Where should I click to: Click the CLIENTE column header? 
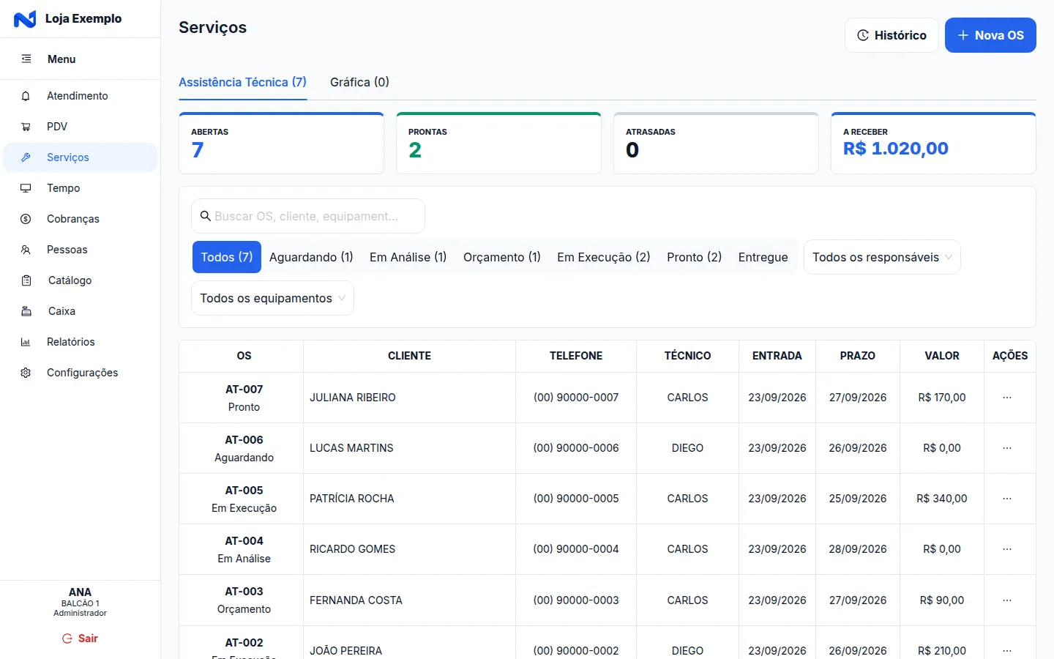point(409,356)
